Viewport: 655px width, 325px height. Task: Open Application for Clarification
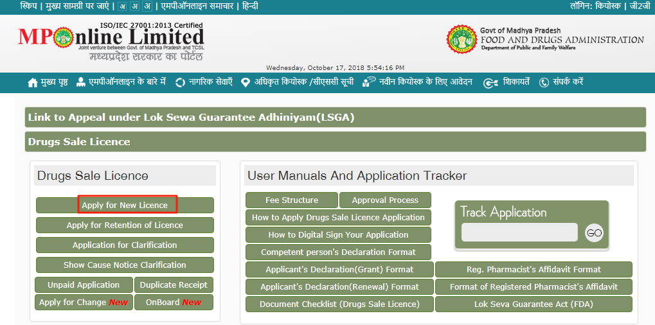tap(125, 245)
